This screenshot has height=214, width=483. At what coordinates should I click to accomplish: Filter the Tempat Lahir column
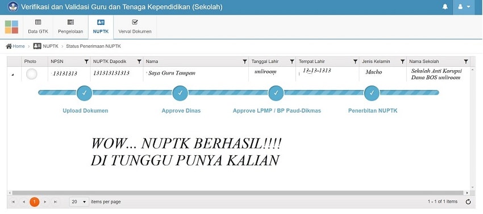pyautogui.click(x=355, y=62)
